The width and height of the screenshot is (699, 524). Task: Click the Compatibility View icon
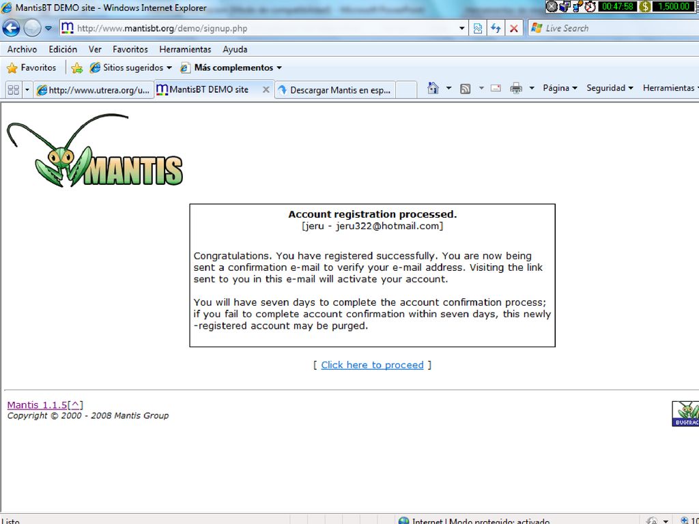[x=477, y=29]
